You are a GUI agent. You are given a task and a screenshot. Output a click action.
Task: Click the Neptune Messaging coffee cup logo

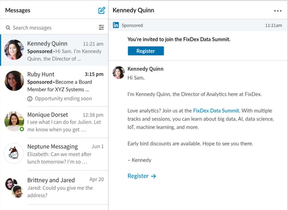[14, 153]
